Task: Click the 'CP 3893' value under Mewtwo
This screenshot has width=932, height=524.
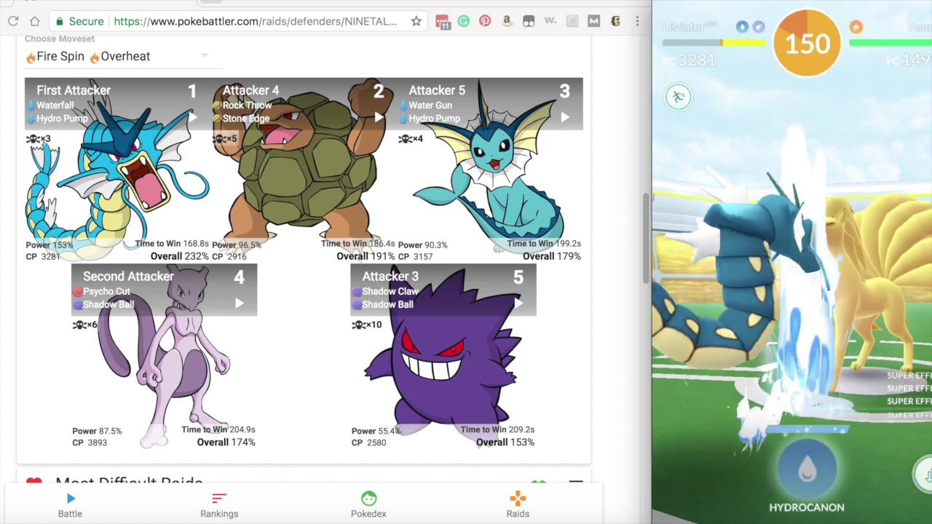Action: coord(90,442)
